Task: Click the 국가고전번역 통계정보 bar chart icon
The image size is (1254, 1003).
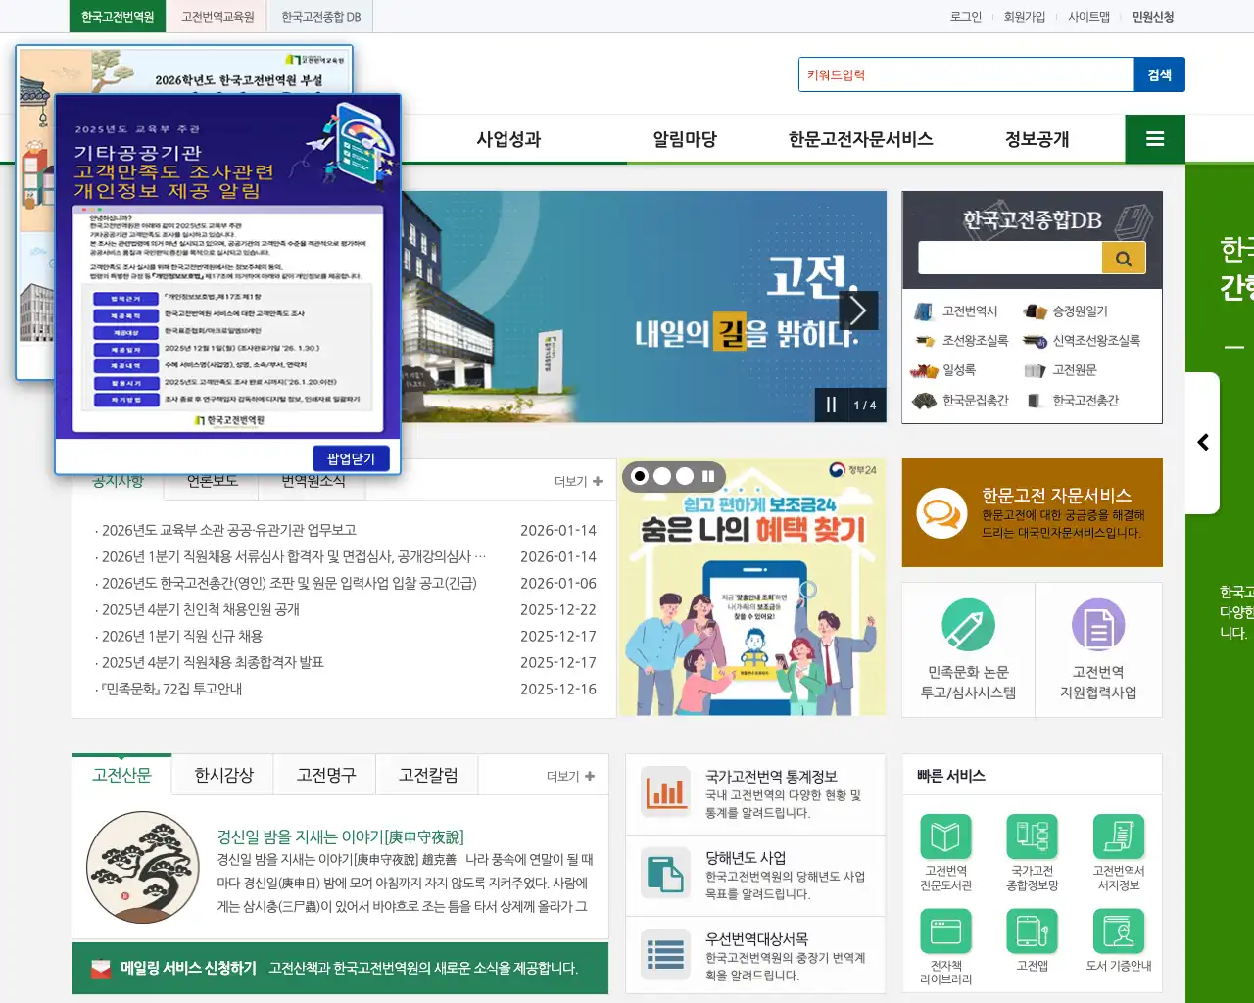Action: (665, 791)
